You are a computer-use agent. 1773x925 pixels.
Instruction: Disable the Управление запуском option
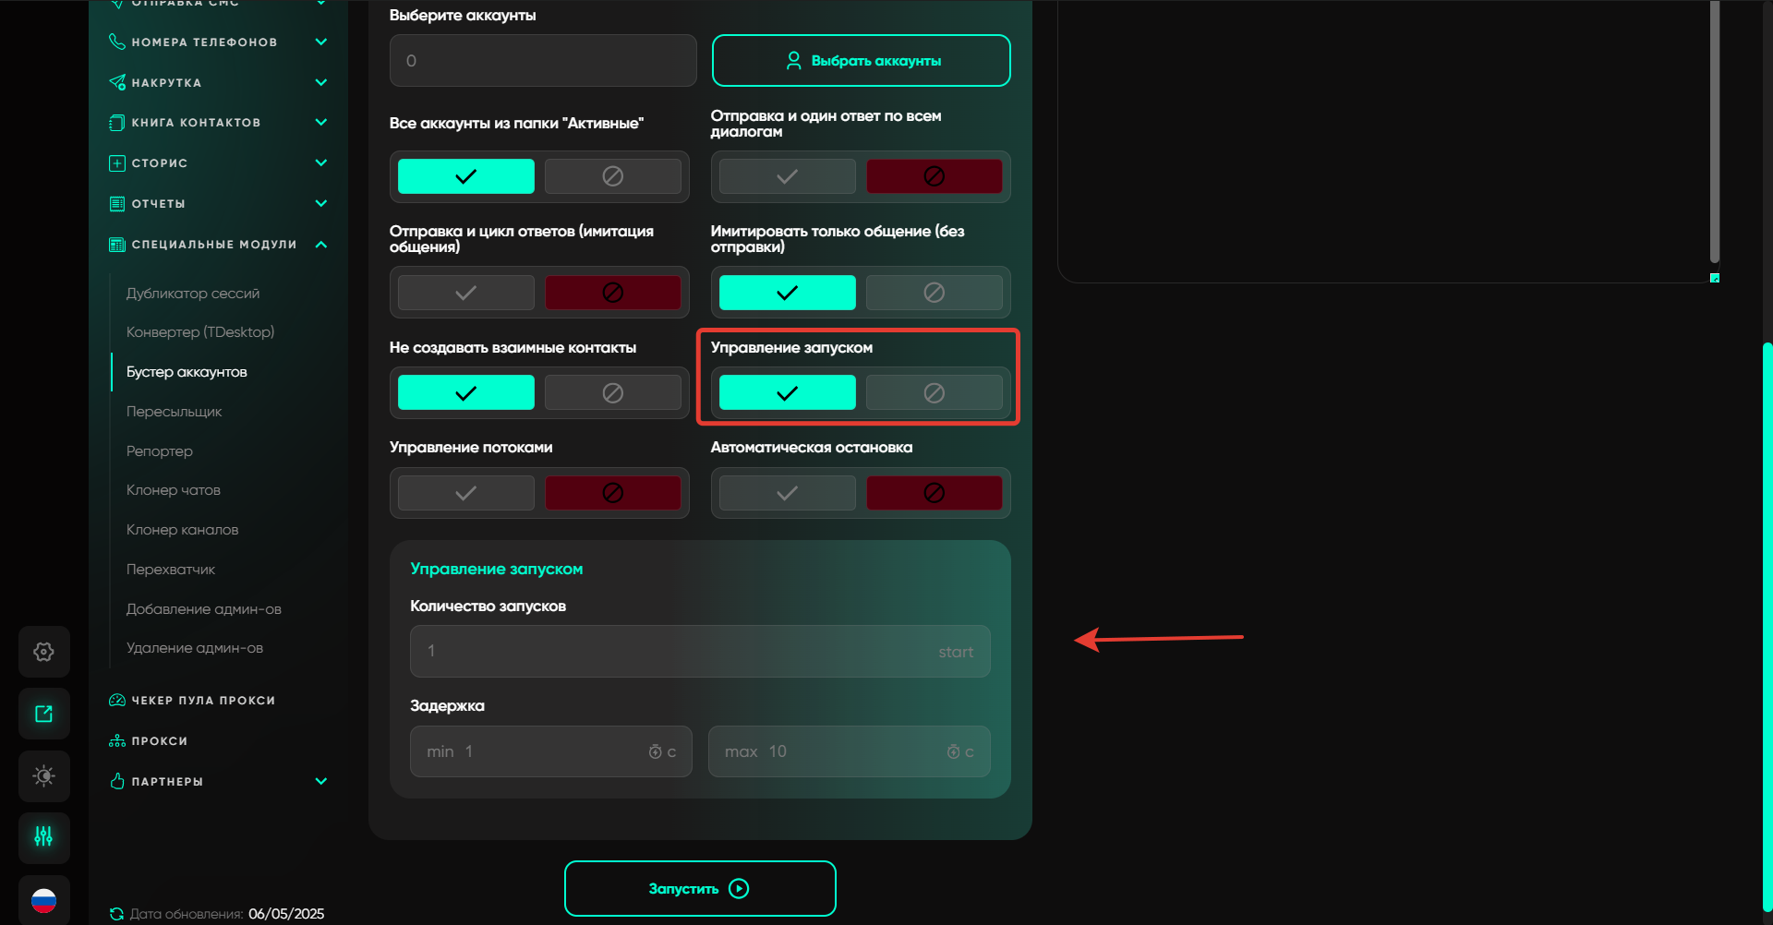click(934, 393)
